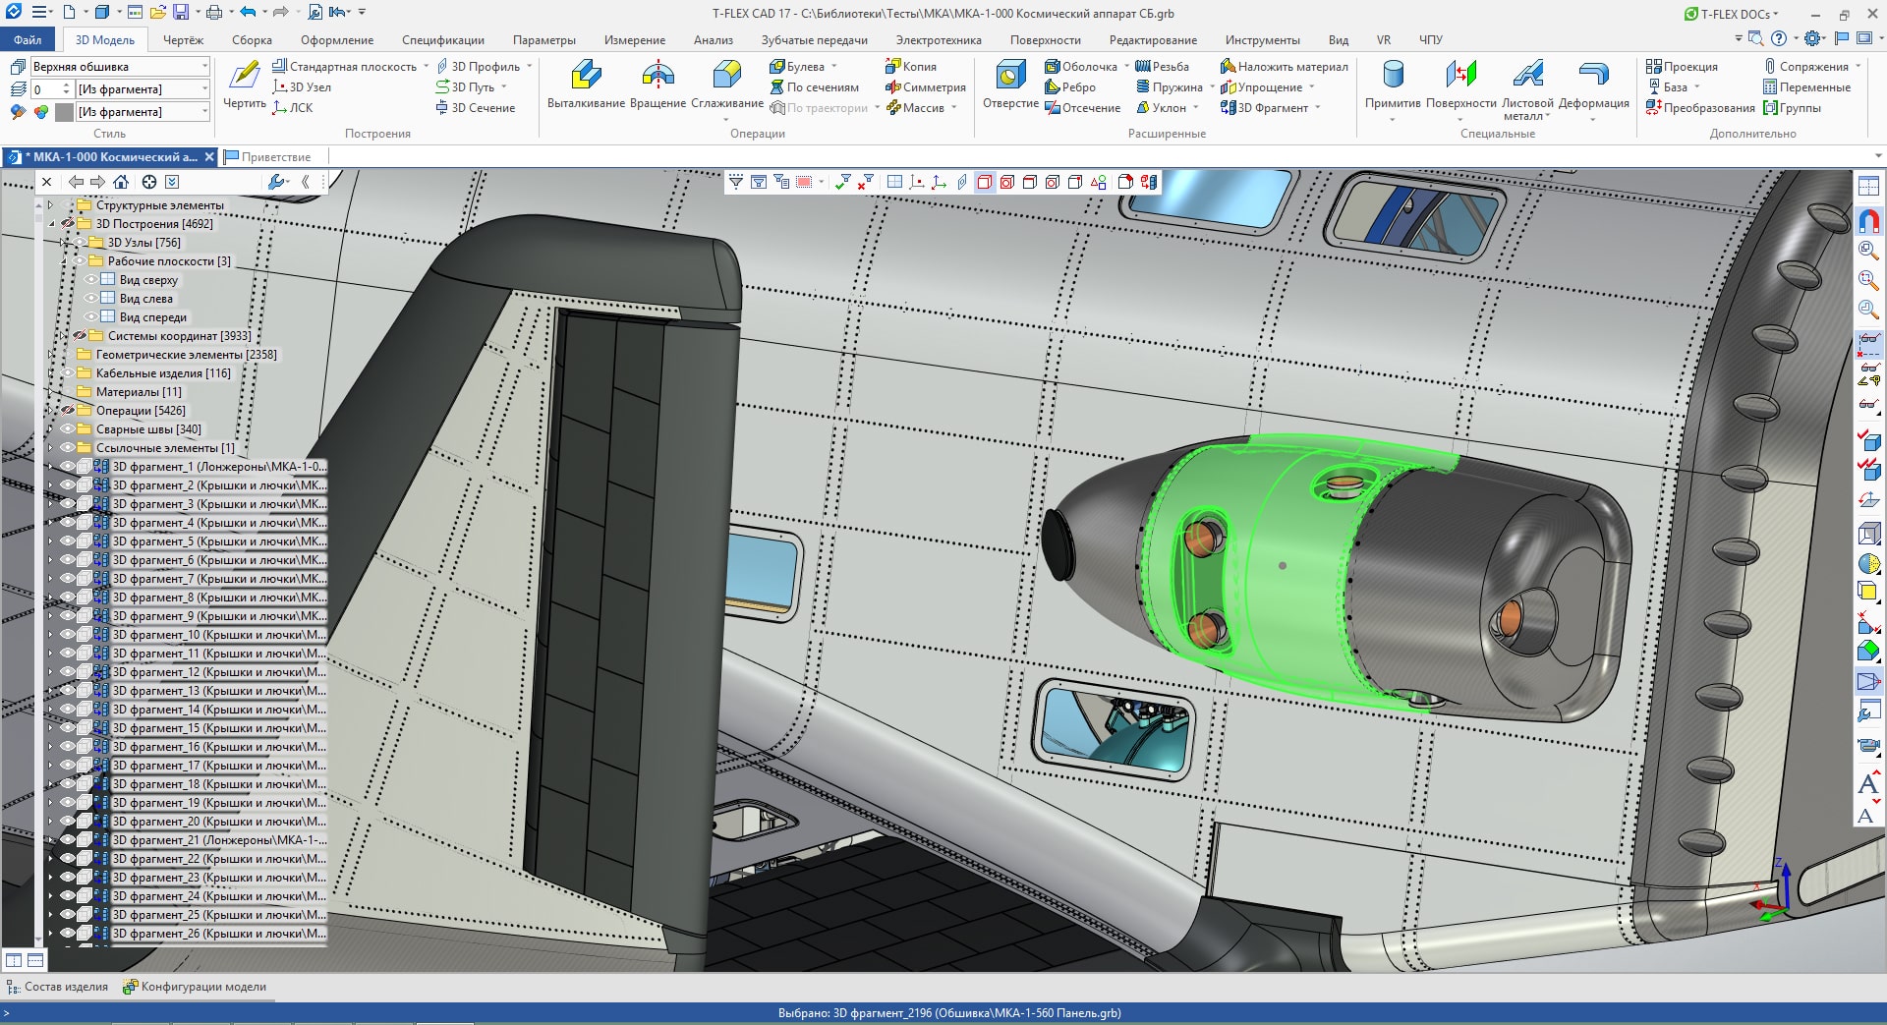Image resolution: width=1887 pixels, height=1025 pixels.
Task: Click the target locate icon in model tree
Action: point(149,182)
